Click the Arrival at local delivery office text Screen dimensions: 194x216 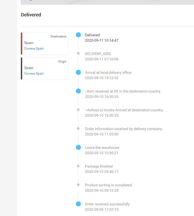pyautogui.click(x=108, y=72)
